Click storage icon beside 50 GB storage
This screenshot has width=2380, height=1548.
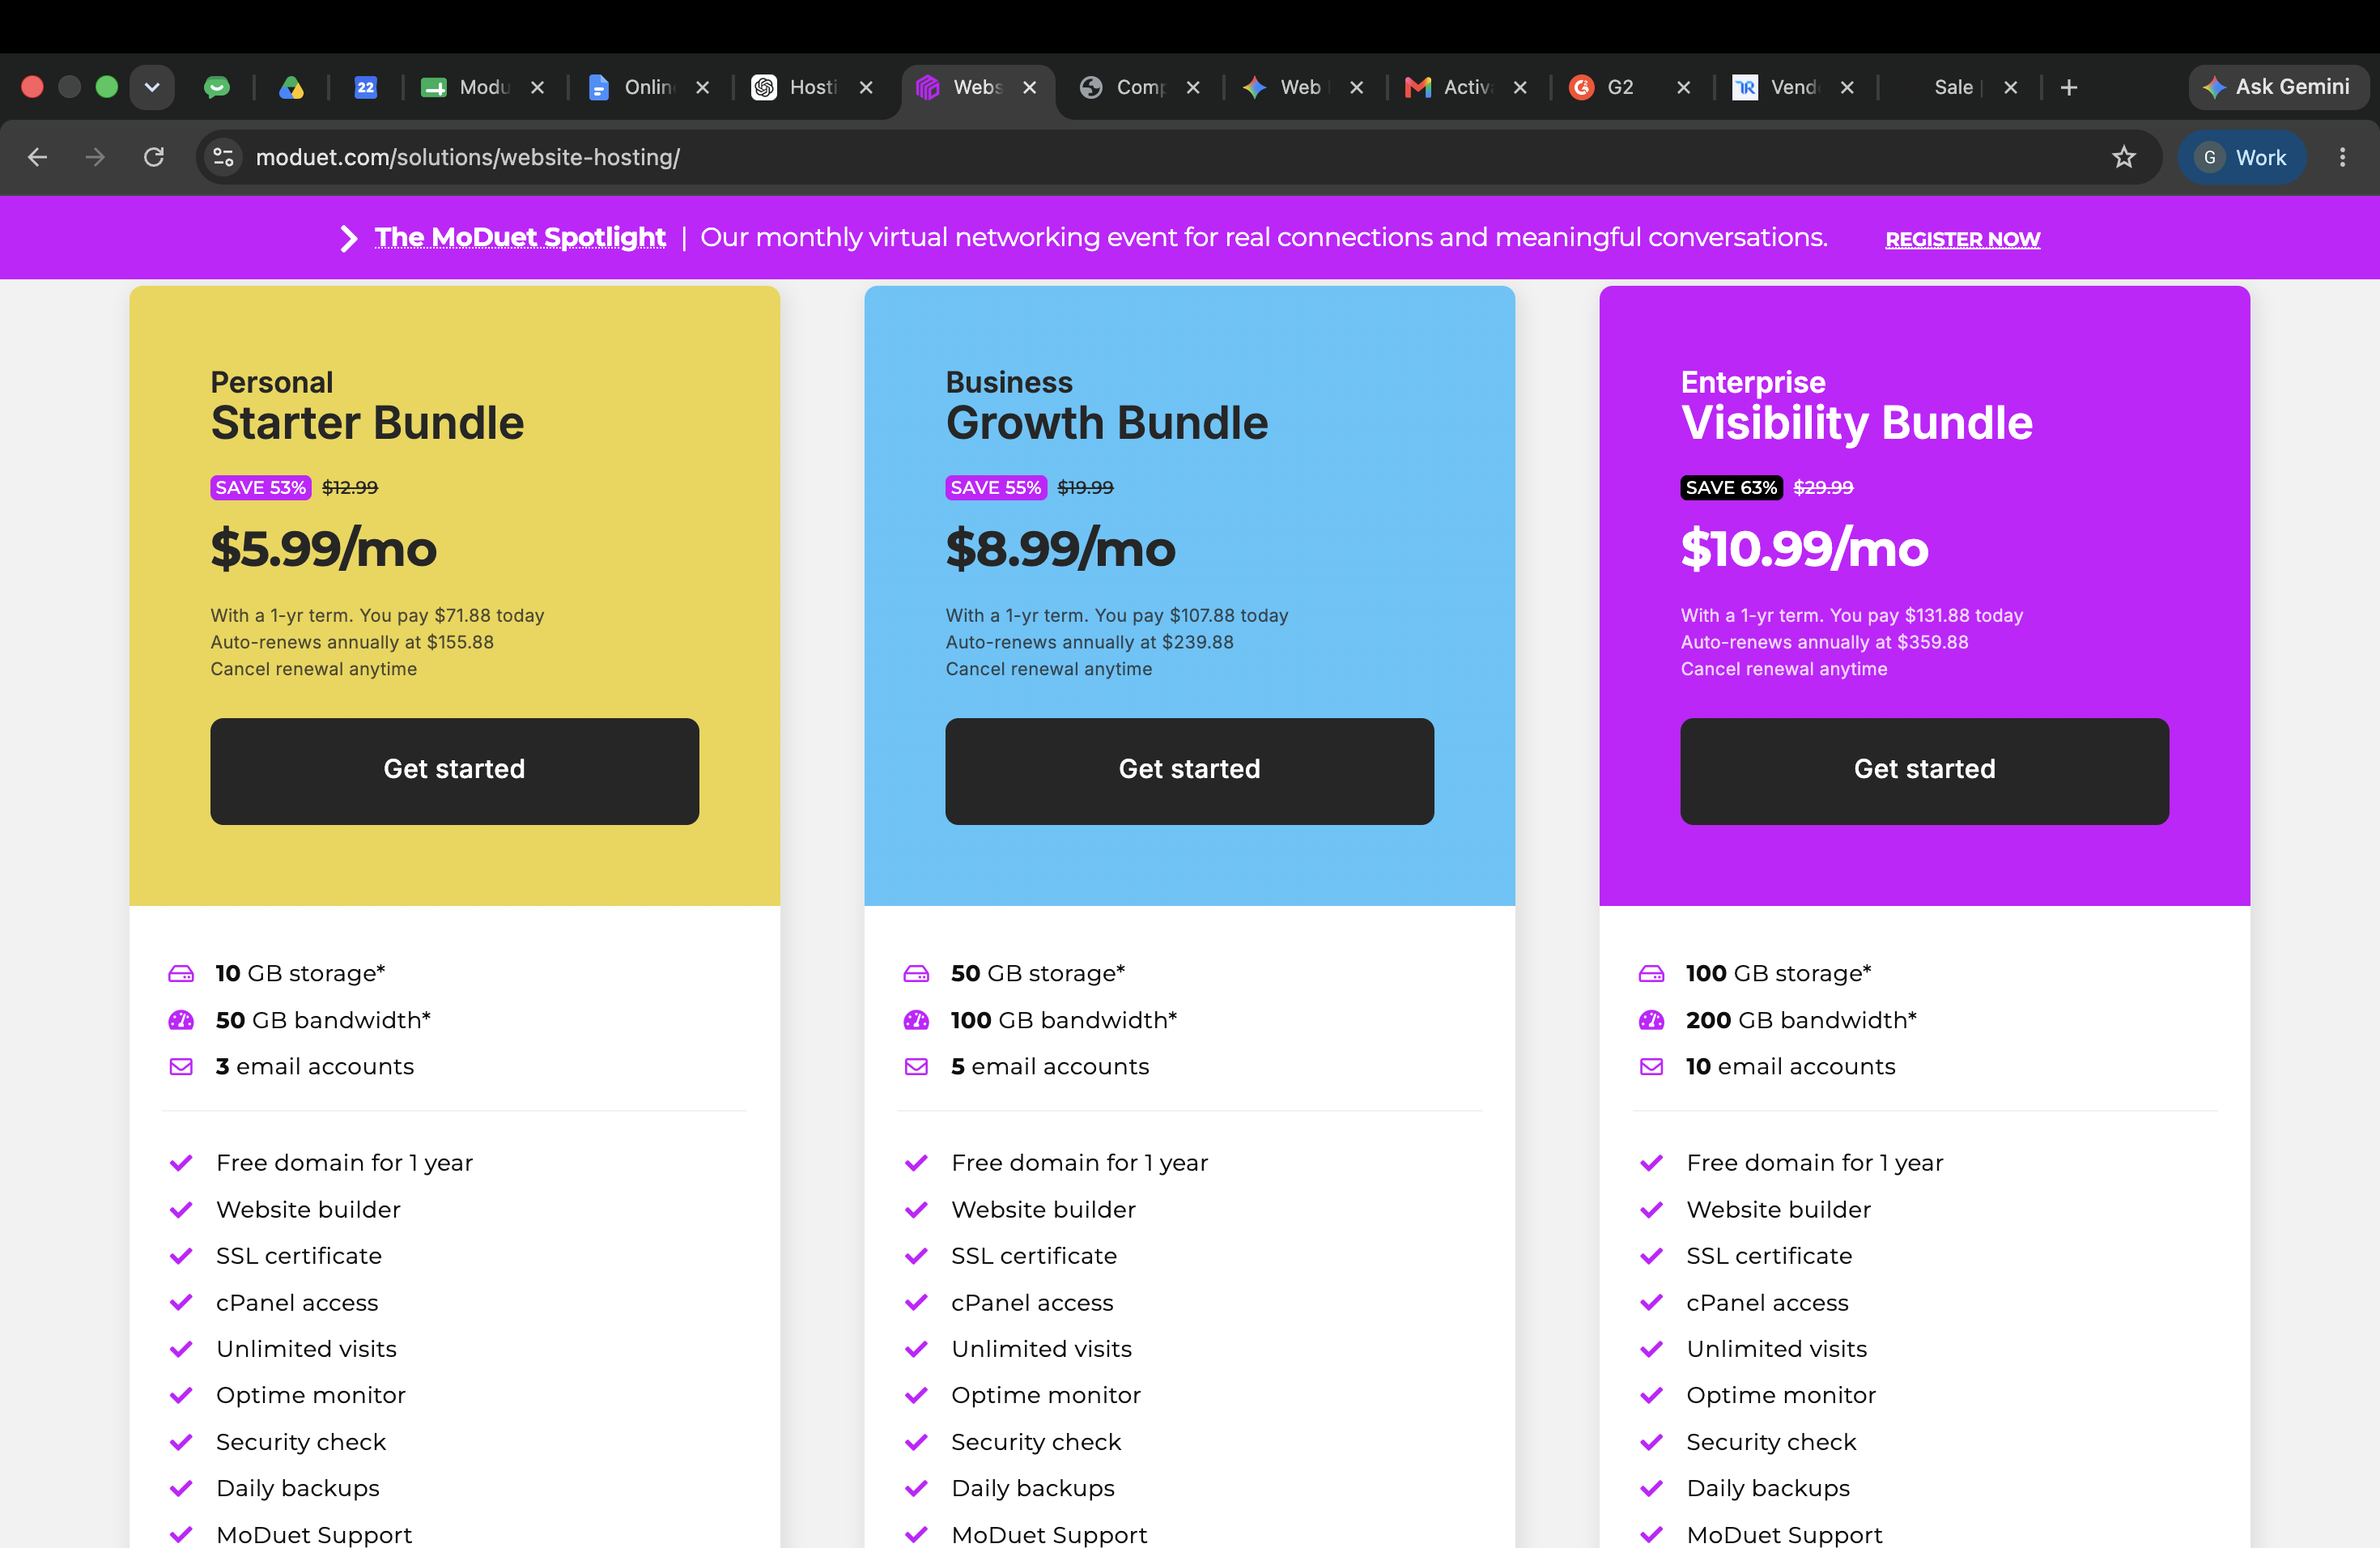pos(916,973)
